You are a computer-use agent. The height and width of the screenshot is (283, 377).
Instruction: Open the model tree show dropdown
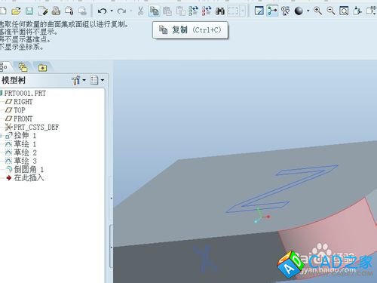pos(97,80)
